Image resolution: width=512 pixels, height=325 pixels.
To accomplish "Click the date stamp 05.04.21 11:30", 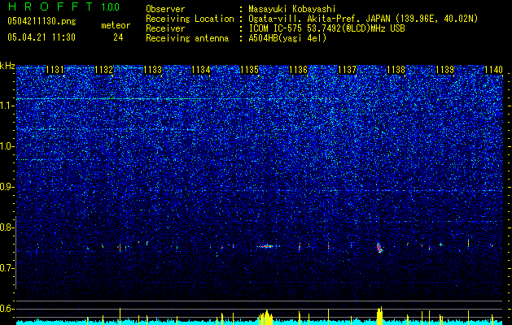I will [42, 37].
